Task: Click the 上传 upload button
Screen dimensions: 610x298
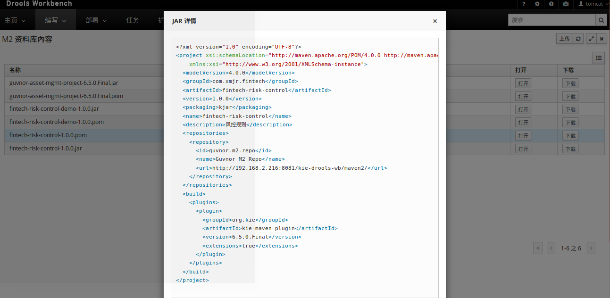Action: [565, 39]
